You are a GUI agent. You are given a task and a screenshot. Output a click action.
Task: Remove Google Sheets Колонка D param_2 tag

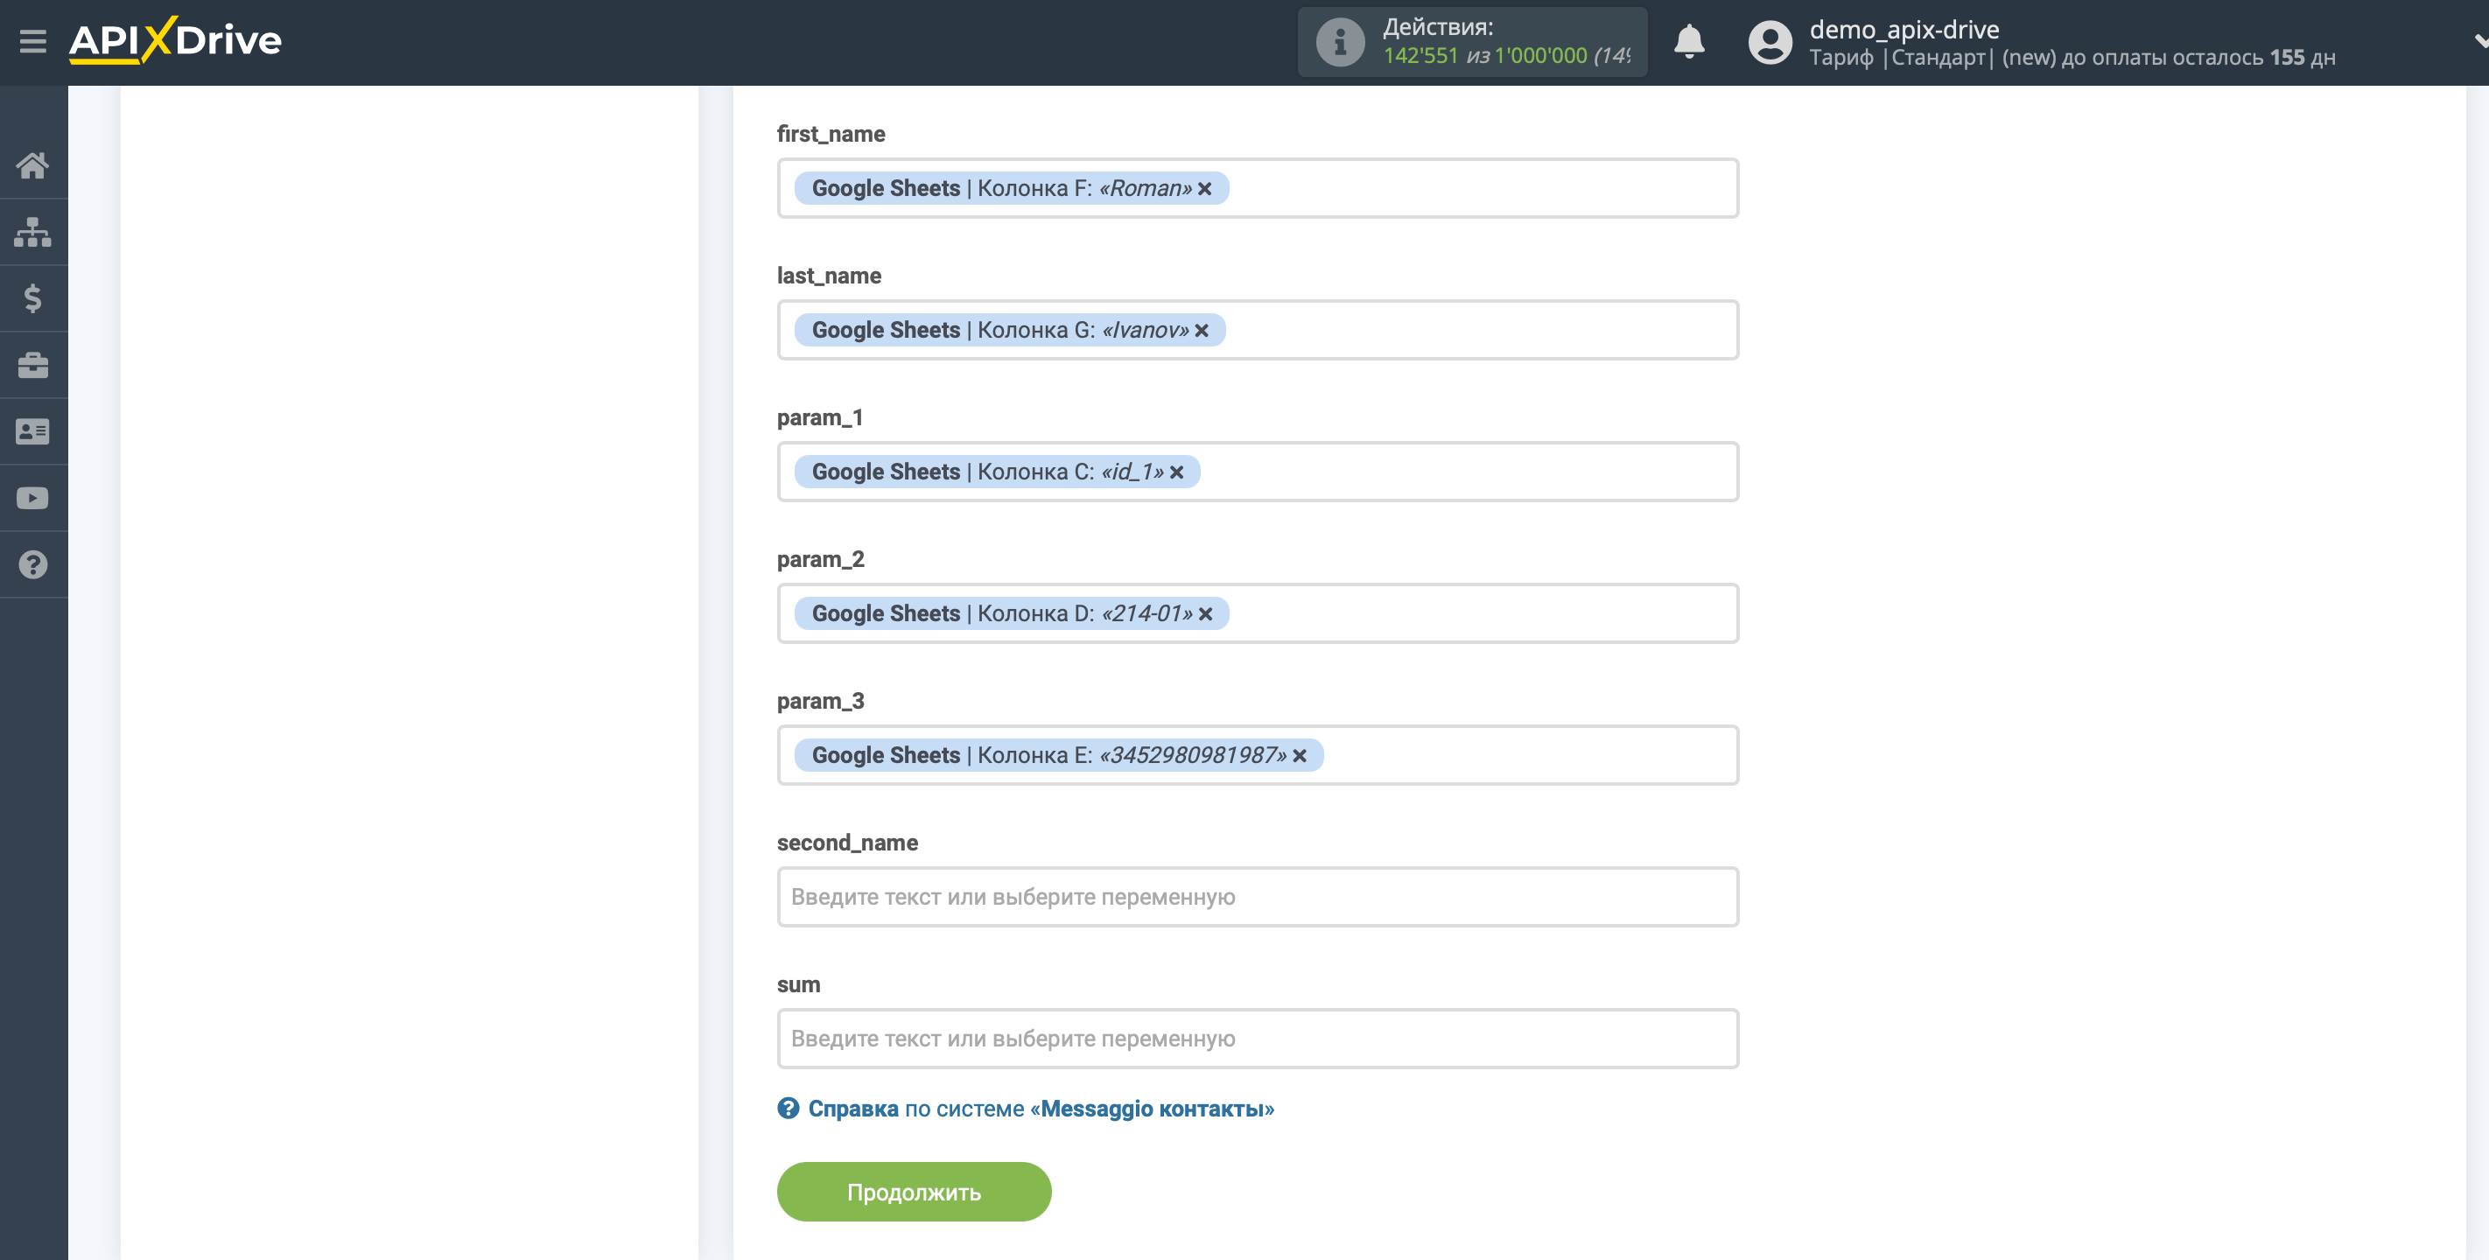(1209, 612)
